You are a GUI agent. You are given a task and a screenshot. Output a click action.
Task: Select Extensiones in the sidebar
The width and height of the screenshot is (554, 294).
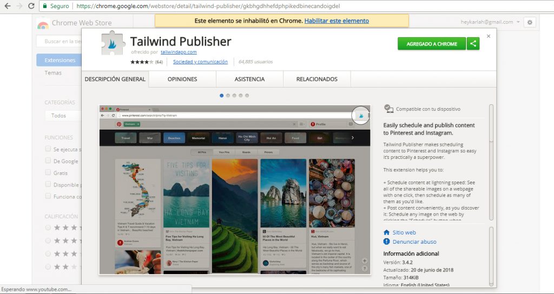tap(59, 60)
